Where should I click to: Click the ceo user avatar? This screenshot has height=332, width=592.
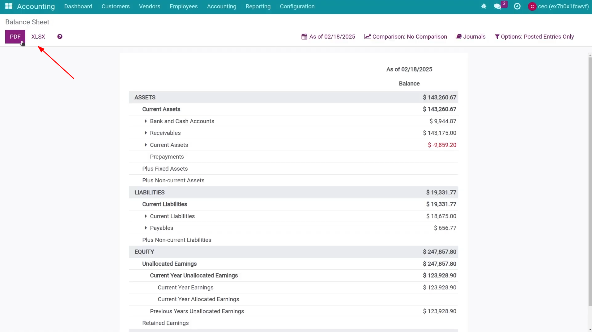click(x=532, y=6)
